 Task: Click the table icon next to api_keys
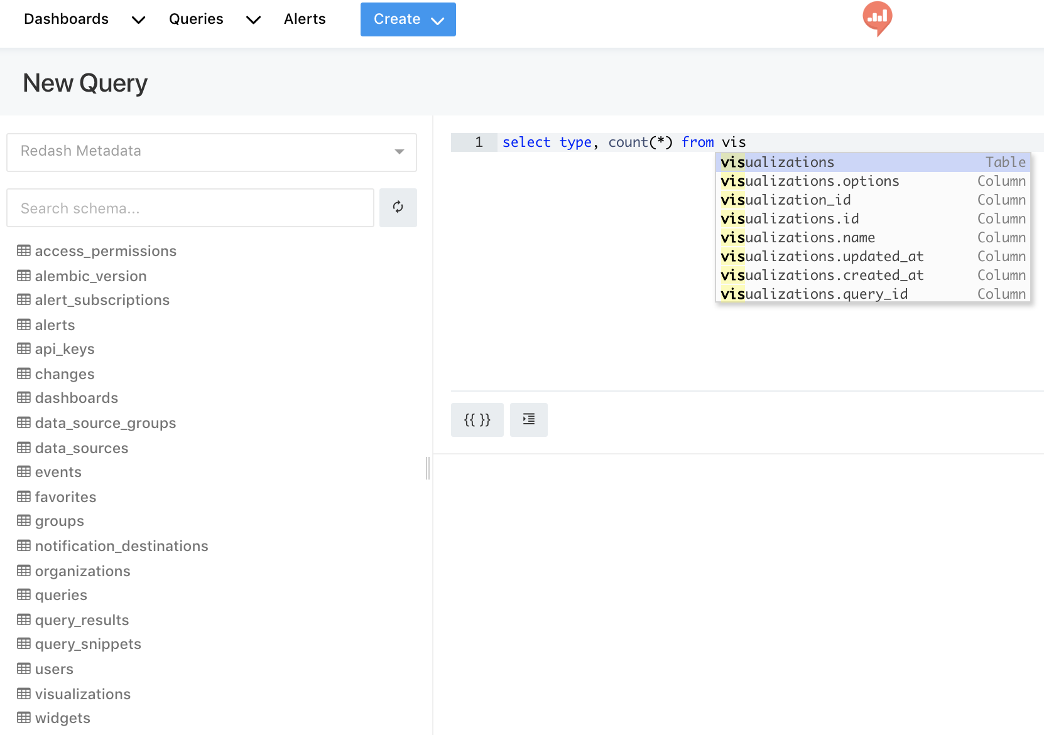tap(24, 349)
